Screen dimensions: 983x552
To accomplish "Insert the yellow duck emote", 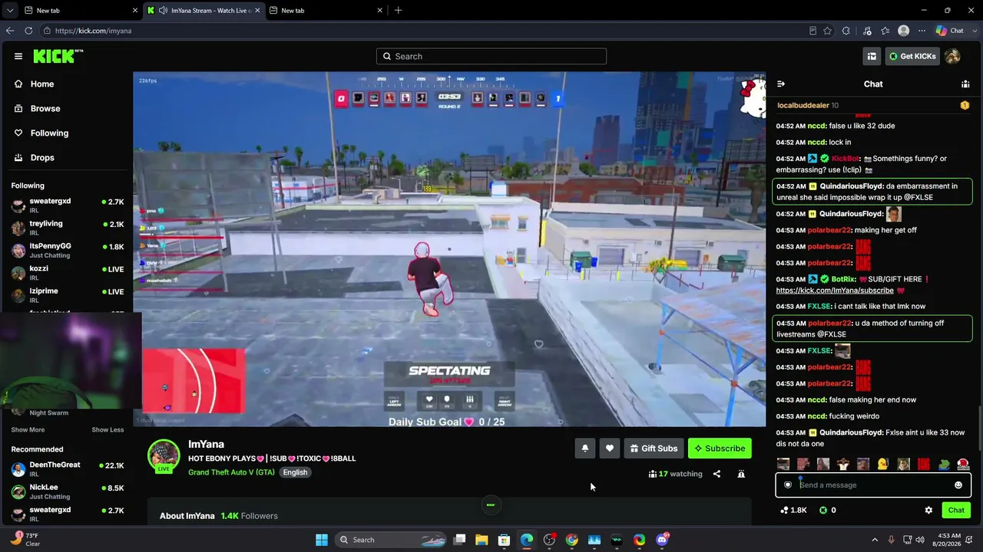I will click(x=883, y=464).
